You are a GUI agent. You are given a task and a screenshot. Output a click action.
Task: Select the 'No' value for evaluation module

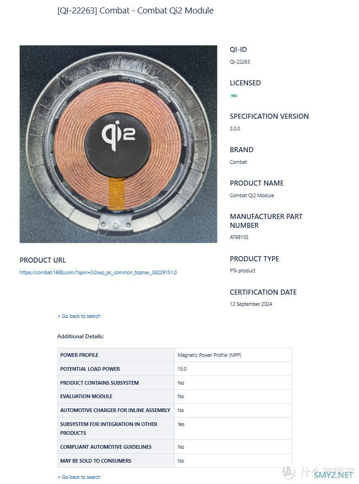[181, 396]
